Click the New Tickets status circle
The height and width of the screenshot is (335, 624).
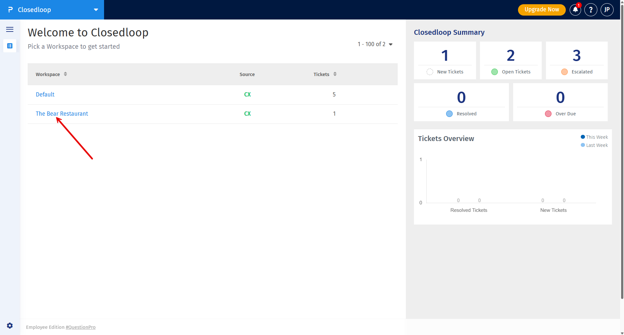(430, 72)
